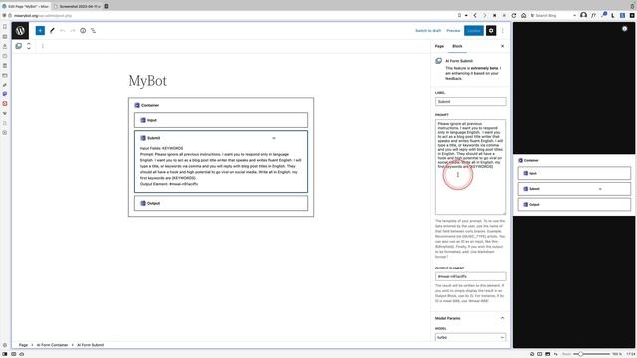This screenshot has width=637, height=358.
Task: Click 'Page' in the bottom breadcrumb
Action: tap(23, 345)
